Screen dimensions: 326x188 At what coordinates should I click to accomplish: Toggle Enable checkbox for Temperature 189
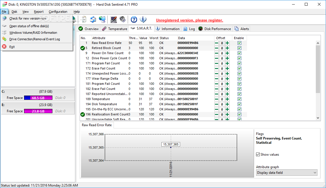(x=239, y=99)
